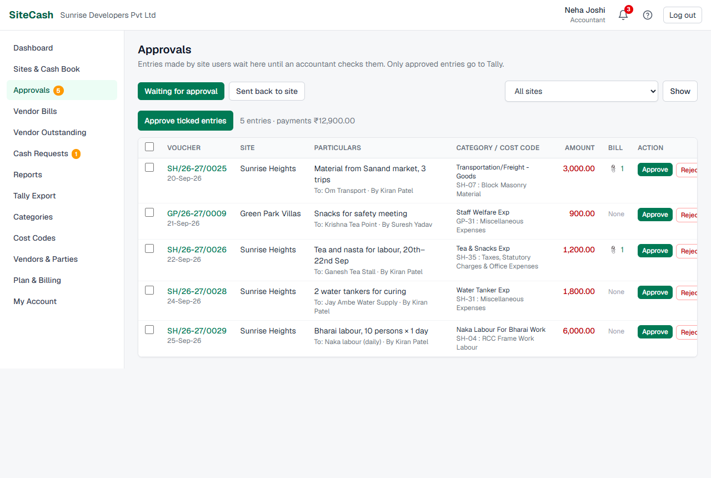711x478 pixels.
Task: Click the Log out button
Action: tap(682, 15)
